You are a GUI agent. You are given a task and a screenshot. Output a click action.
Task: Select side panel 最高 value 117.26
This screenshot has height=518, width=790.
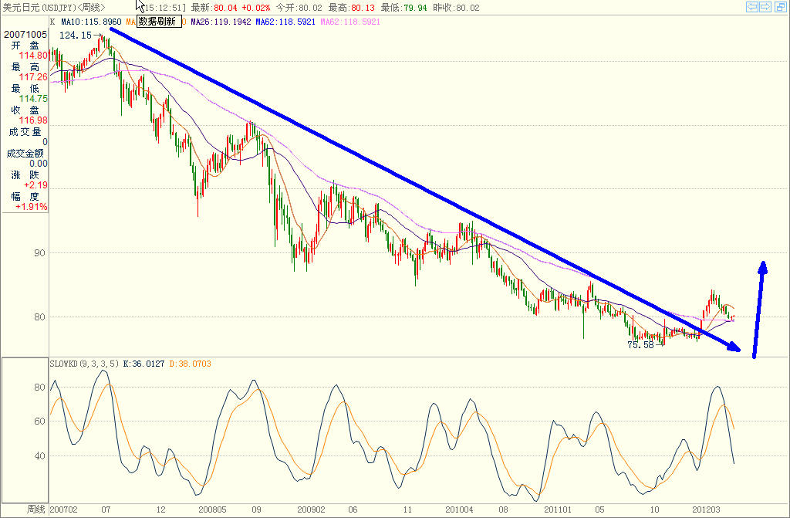(x=33, y=76)
